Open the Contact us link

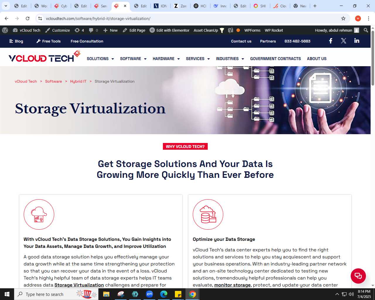tap(241, 41)
